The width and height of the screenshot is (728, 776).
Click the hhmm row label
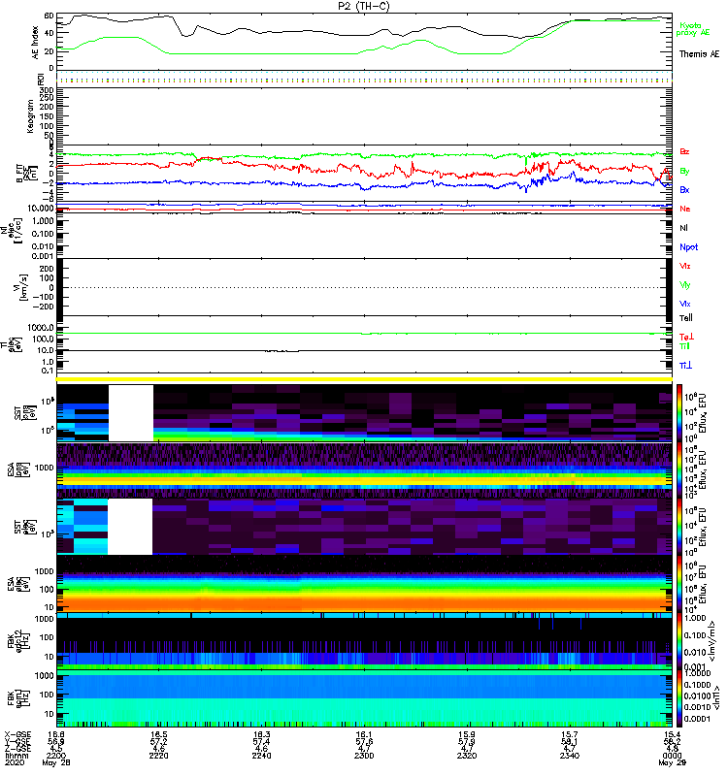coord(17,756)
